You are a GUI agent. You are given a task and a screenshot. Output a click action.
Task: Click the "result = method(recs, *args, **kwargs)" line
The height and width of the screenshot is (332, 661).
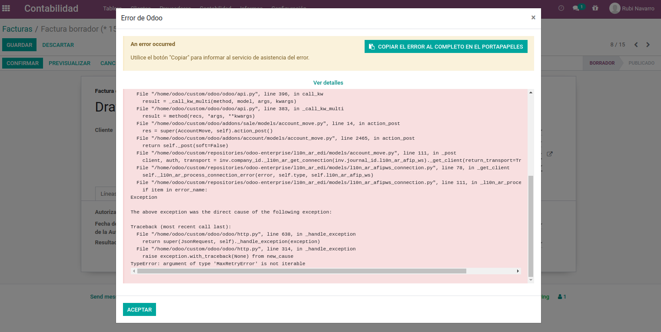[199, 116]
